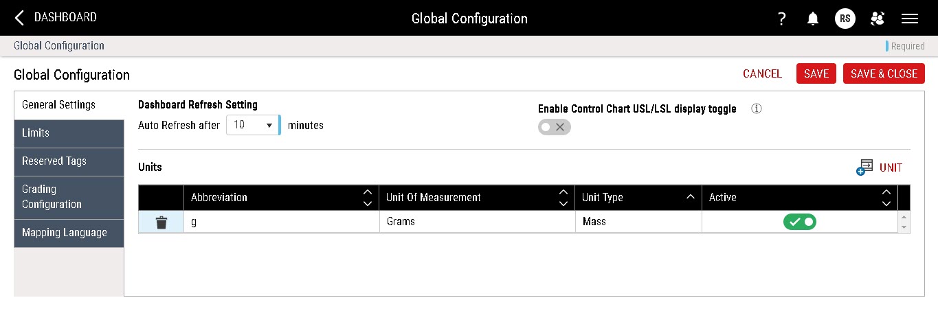The height and width of the screenshot is (322, 938).
Task: Click the add UNIT icon
Action: click(x=864, y=168)
